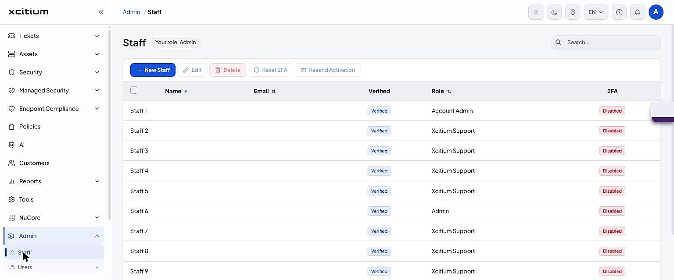This screenshot has height=280, width=674.
Task: Open notifications bell icon
Action: 638,12
